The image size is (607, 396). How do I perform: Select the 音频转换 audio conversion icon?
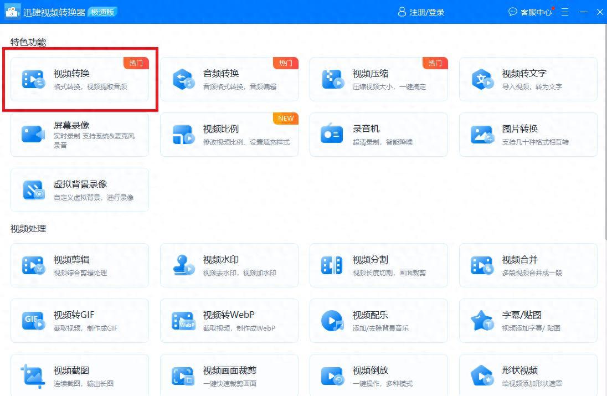183,79
